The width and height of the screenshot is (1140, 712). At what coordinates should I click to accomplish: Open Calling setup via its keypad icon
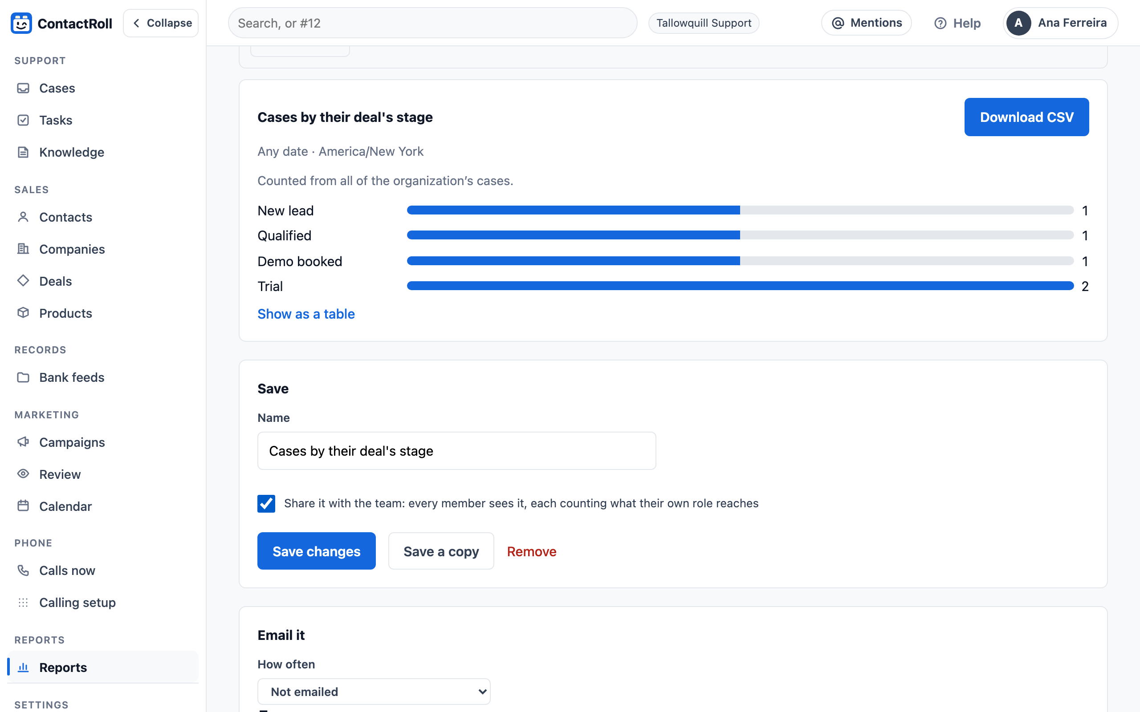pyautogui.click(x=23, y=602)
